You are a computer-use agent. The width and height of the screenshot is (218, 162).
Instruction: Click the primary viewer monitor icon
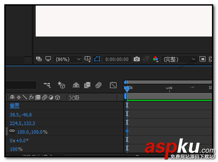click(48, 59)
